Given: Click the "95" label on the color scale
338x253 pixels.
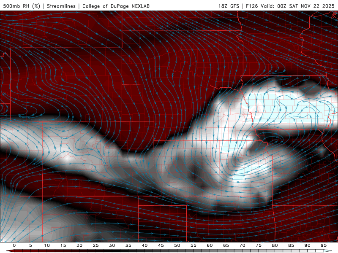Looking at the screenshot, I should tap(324, 245).
